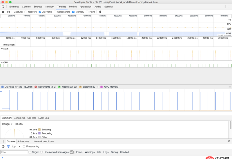Click the console filter funnel icon

pos(8,147)
